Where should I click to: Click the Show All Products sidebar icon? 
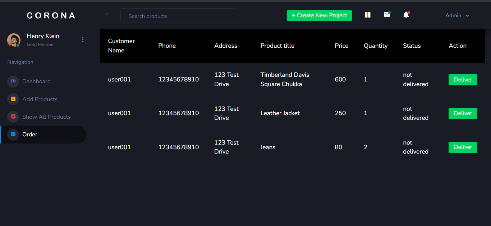click(13, 117)
